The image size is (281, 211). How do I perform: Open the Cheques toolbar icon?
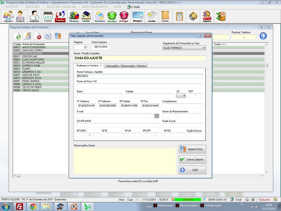(138, 16)
